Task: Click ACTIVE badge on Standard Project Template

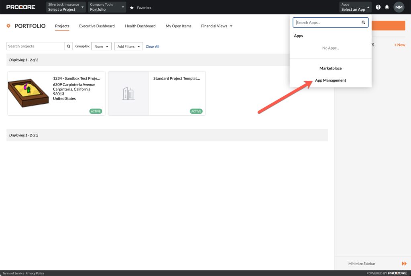Action: click(x=196, y=111)
